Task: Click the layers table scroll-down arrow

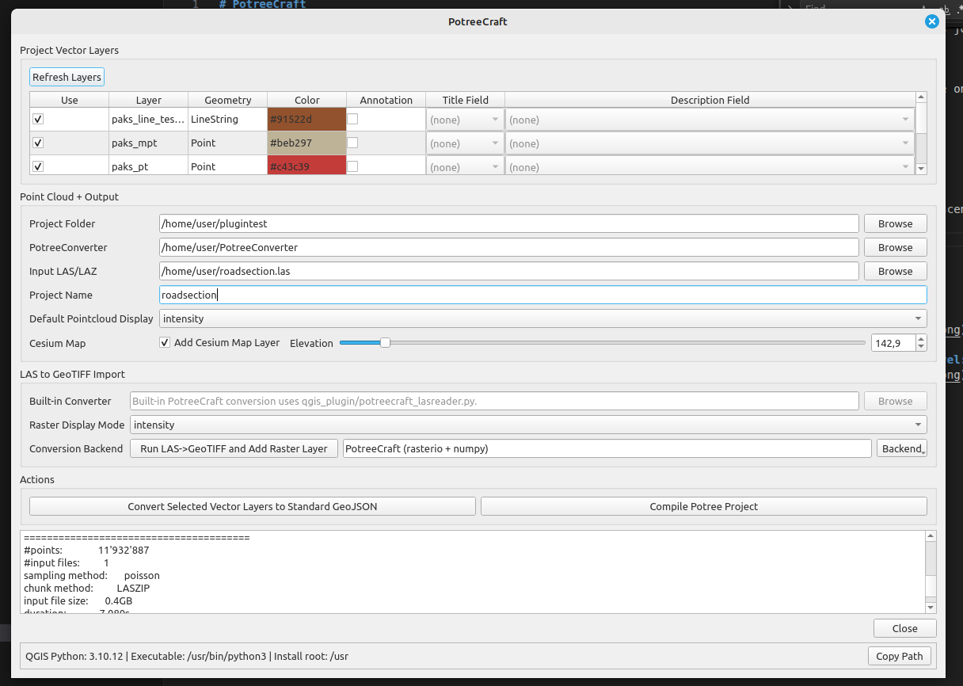Action: (x=921, y=169)
